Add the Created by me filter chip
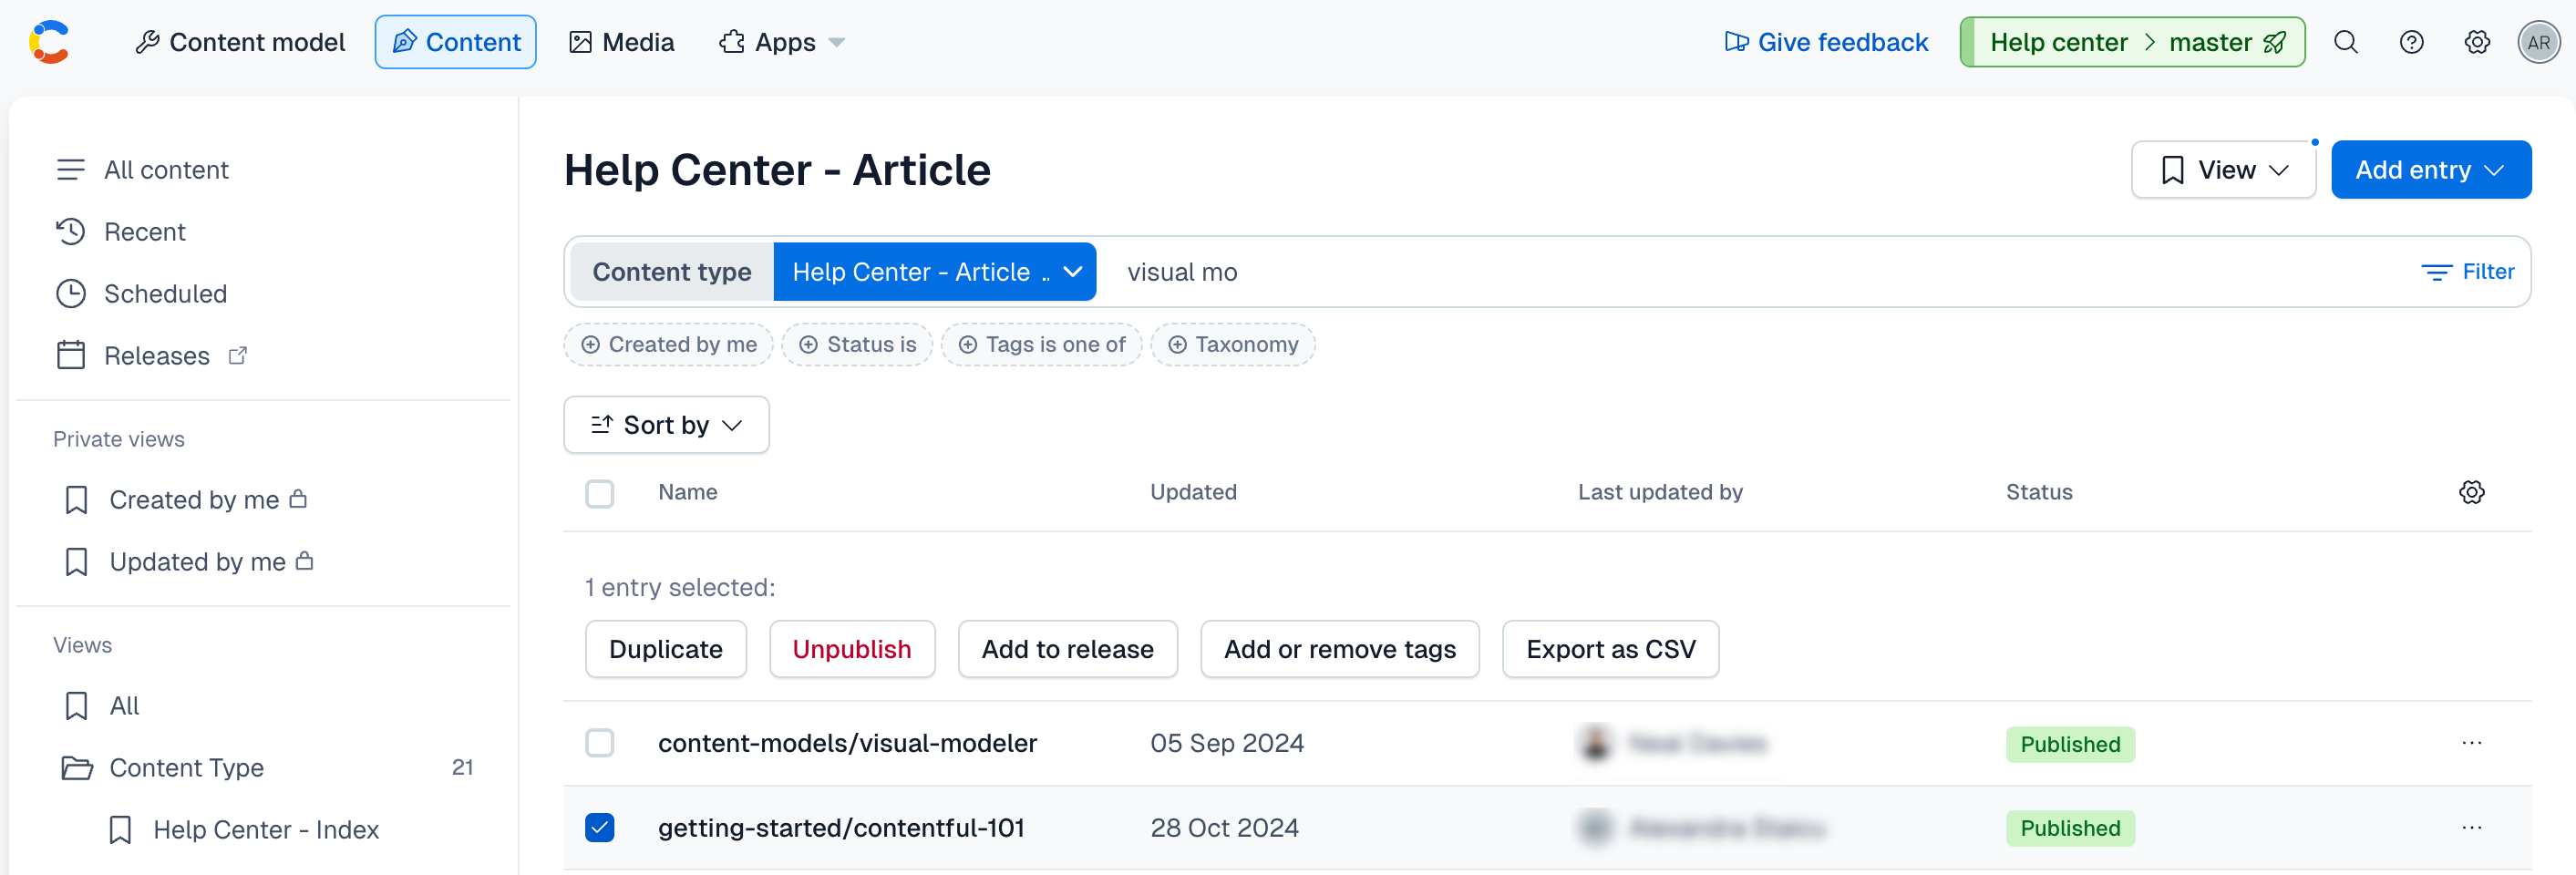The width and height of the screenshot is (2576, 875). [x=669, y=345]
